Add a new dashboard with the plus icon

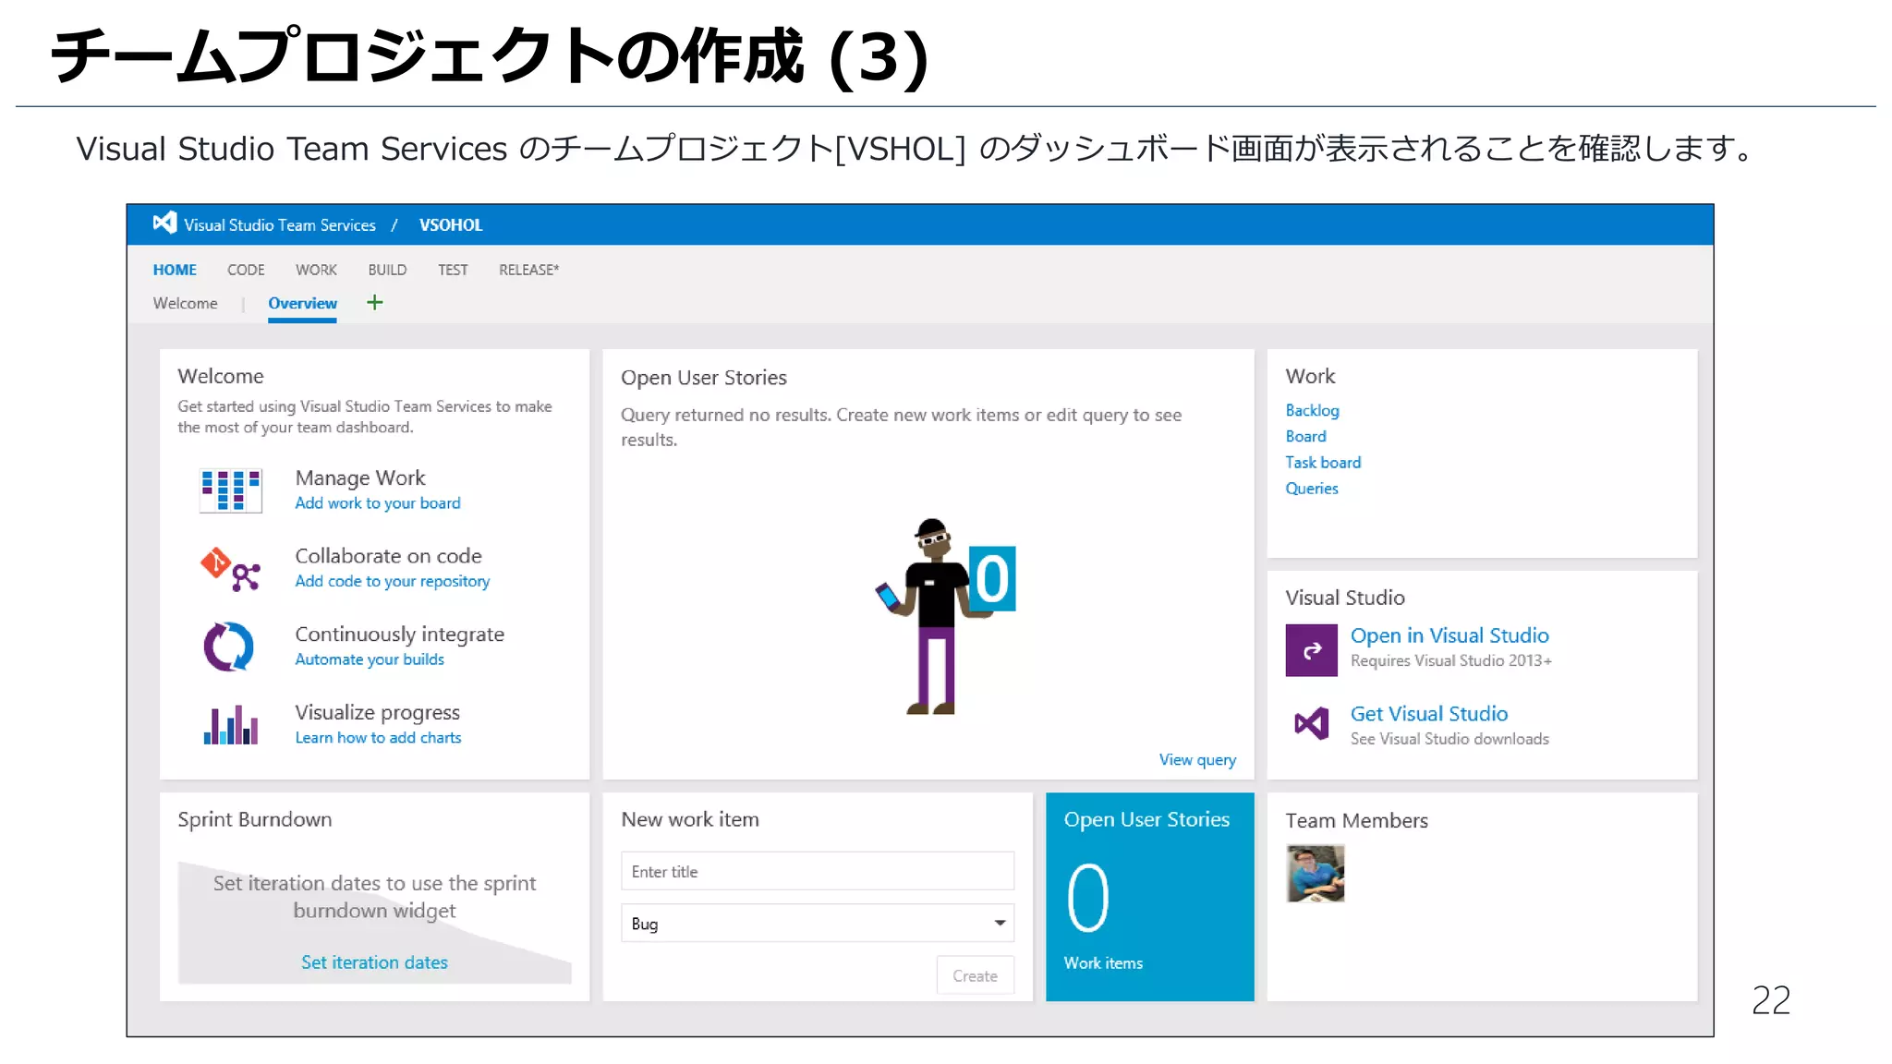[374, 302]
